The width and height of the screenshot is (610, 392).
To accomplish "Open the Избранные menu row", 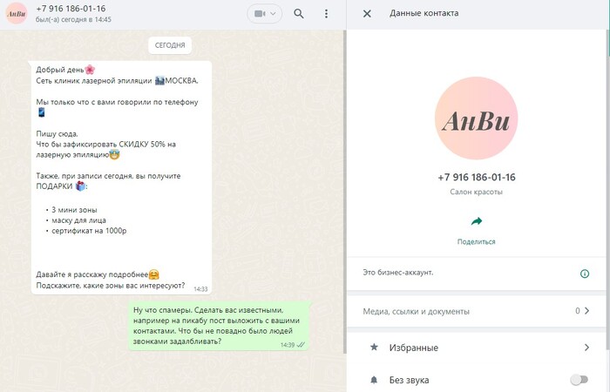I will coord(476,348).
